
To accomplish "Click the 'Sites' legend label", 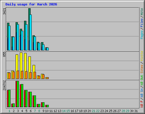I will click(142, 69).
